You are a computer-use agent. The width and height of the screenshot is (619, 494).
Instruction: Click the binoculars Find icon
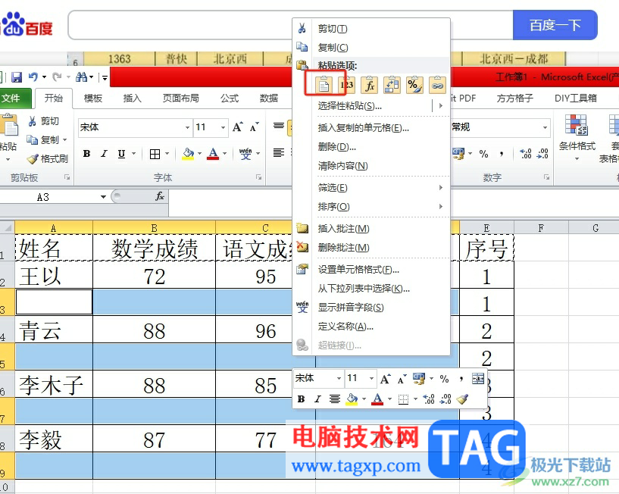click(81, 77)
